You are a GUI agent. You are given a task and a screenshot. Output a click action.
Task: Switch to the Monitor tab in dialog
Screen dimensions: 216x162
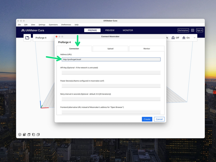[147, 49]
